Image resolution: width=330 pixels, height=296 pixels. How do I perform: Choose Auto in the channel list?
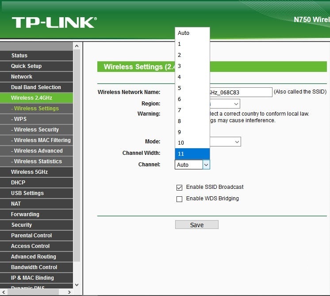(x=192, y=33)
